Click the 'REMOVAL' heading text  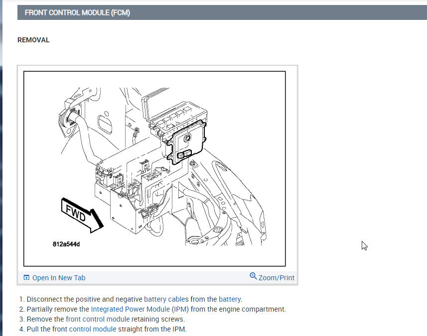tap(33, 40)
